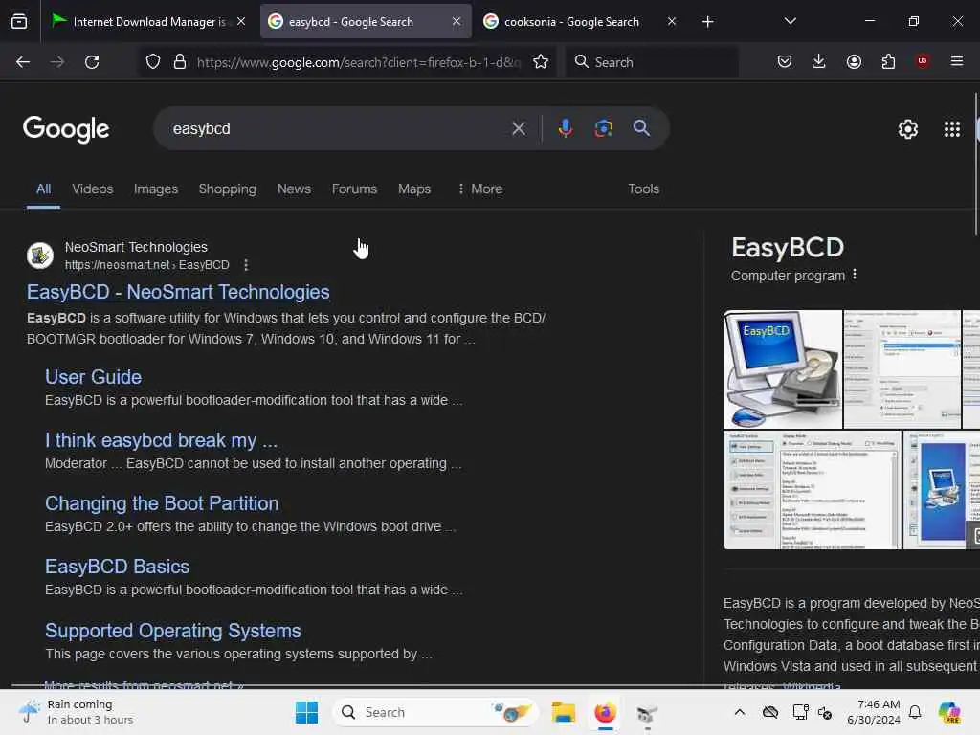Select the Maps search filter
Screen dimensions: 980x735
point(414,189)
